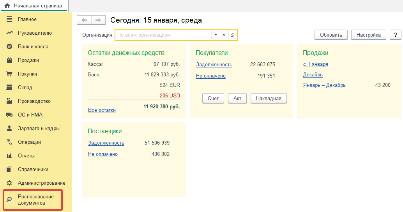Open the organization selection form icon
The image size is (403, 212).
[232, 35]
